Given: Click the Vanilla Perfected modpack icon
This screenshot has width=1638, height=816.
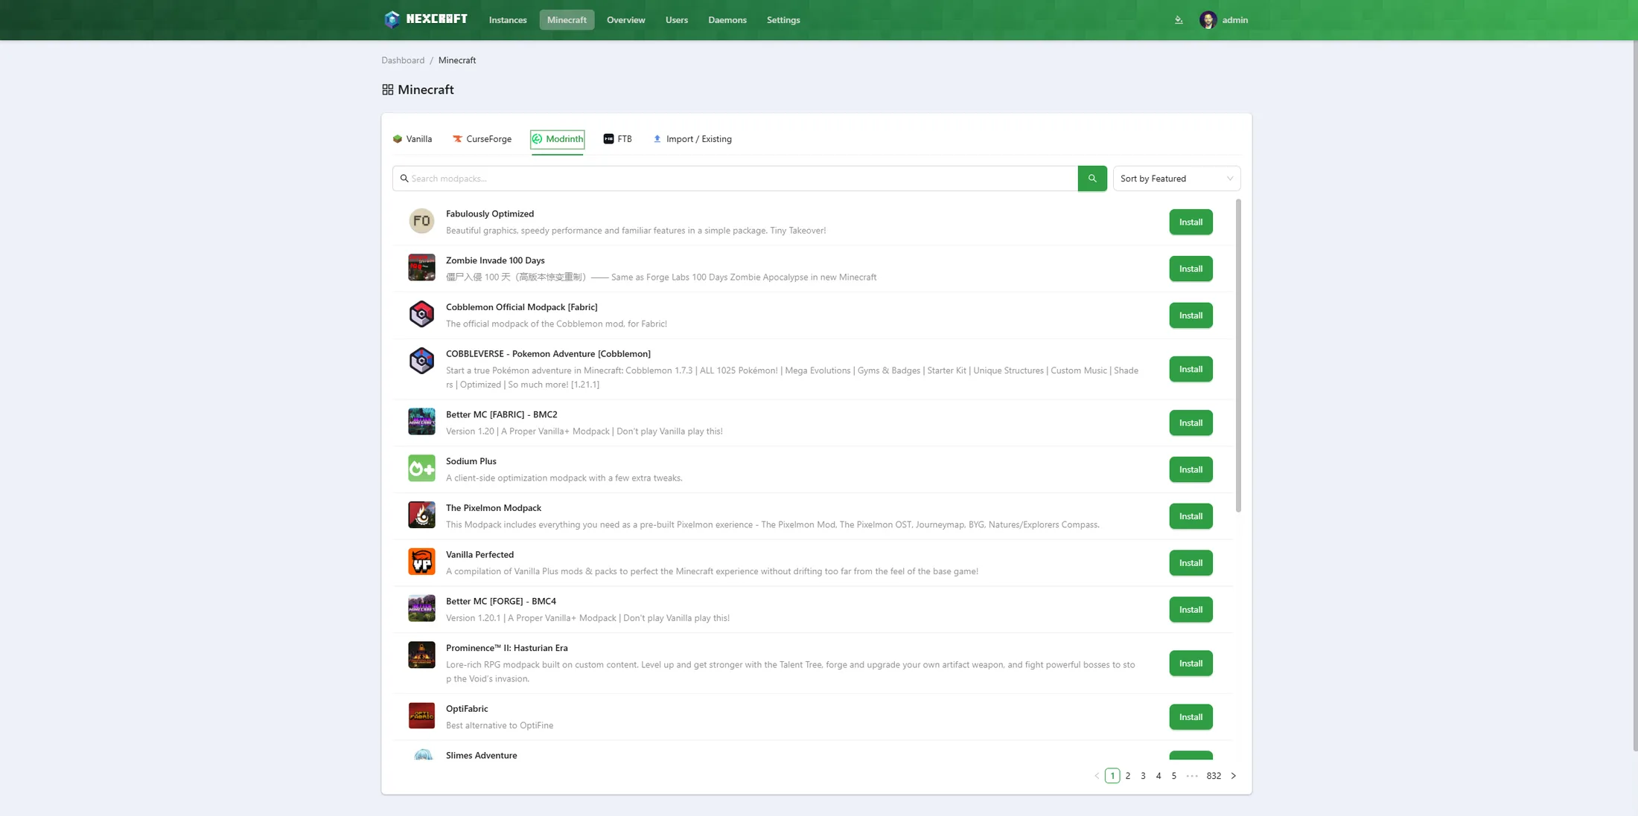Looking at the screenshot, I should coord(421,562).
